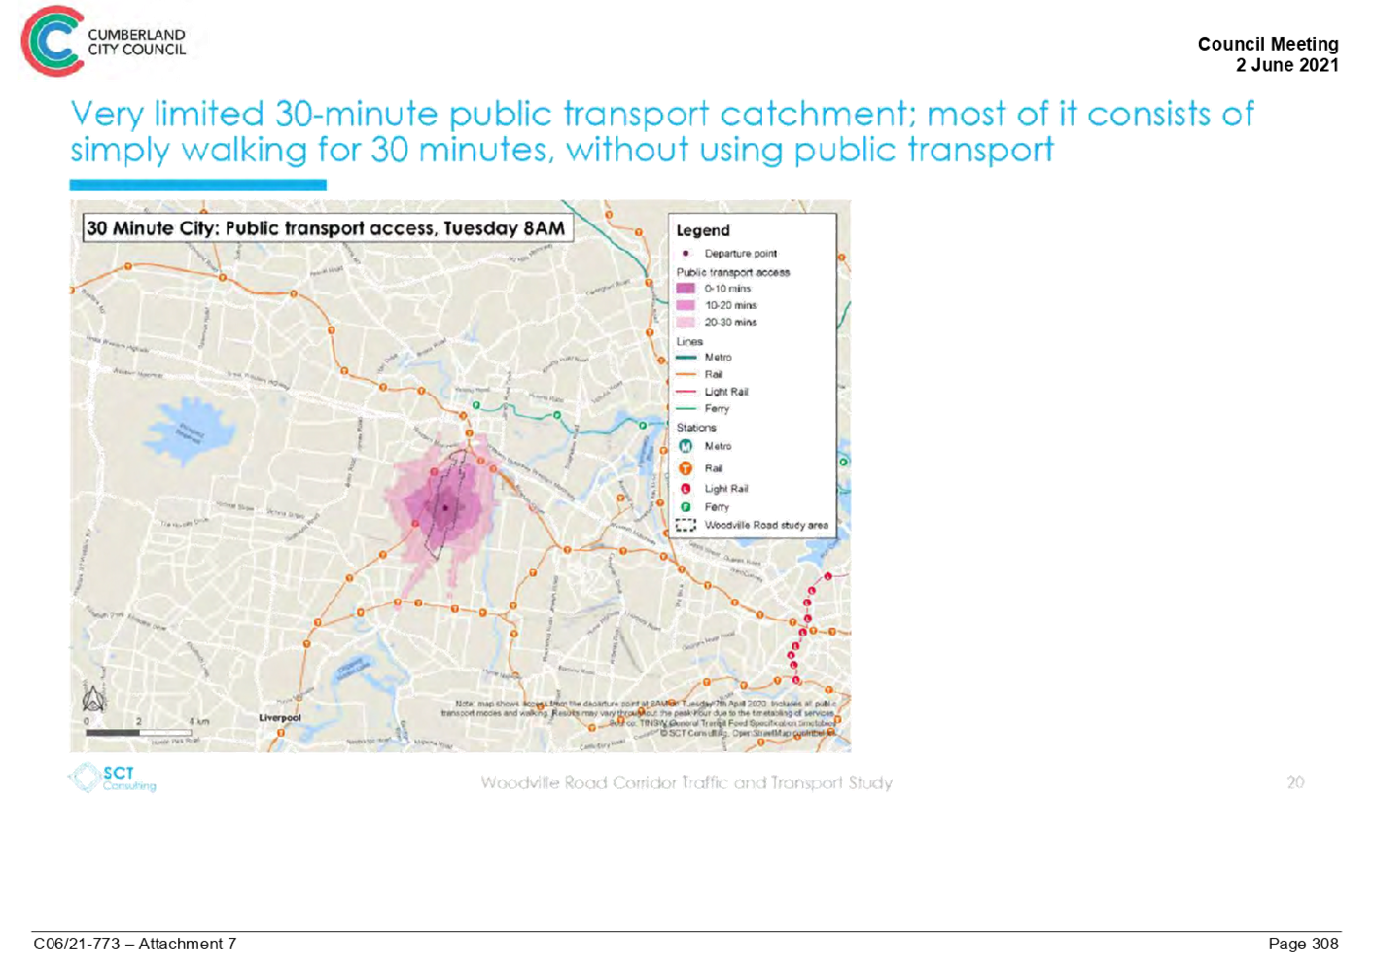This screenshot has height=963, width=1373.
Task: Click the Council Meeting date header
Action: pyautogui.click(x=1267, y=54)
